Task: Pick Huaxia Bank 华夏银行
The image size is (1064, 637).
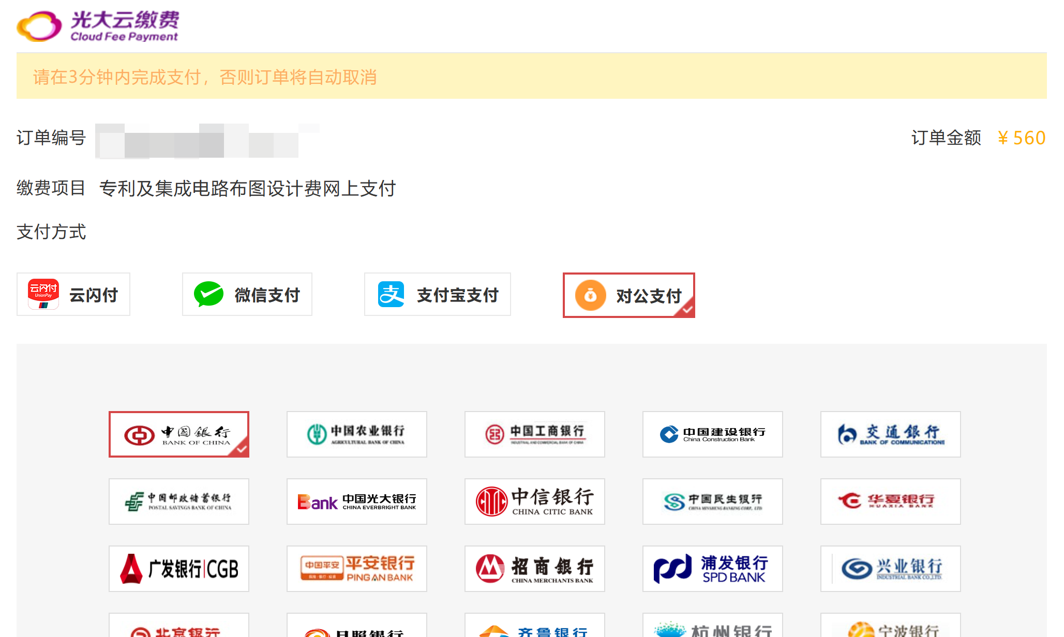Action: coord(891,502)
